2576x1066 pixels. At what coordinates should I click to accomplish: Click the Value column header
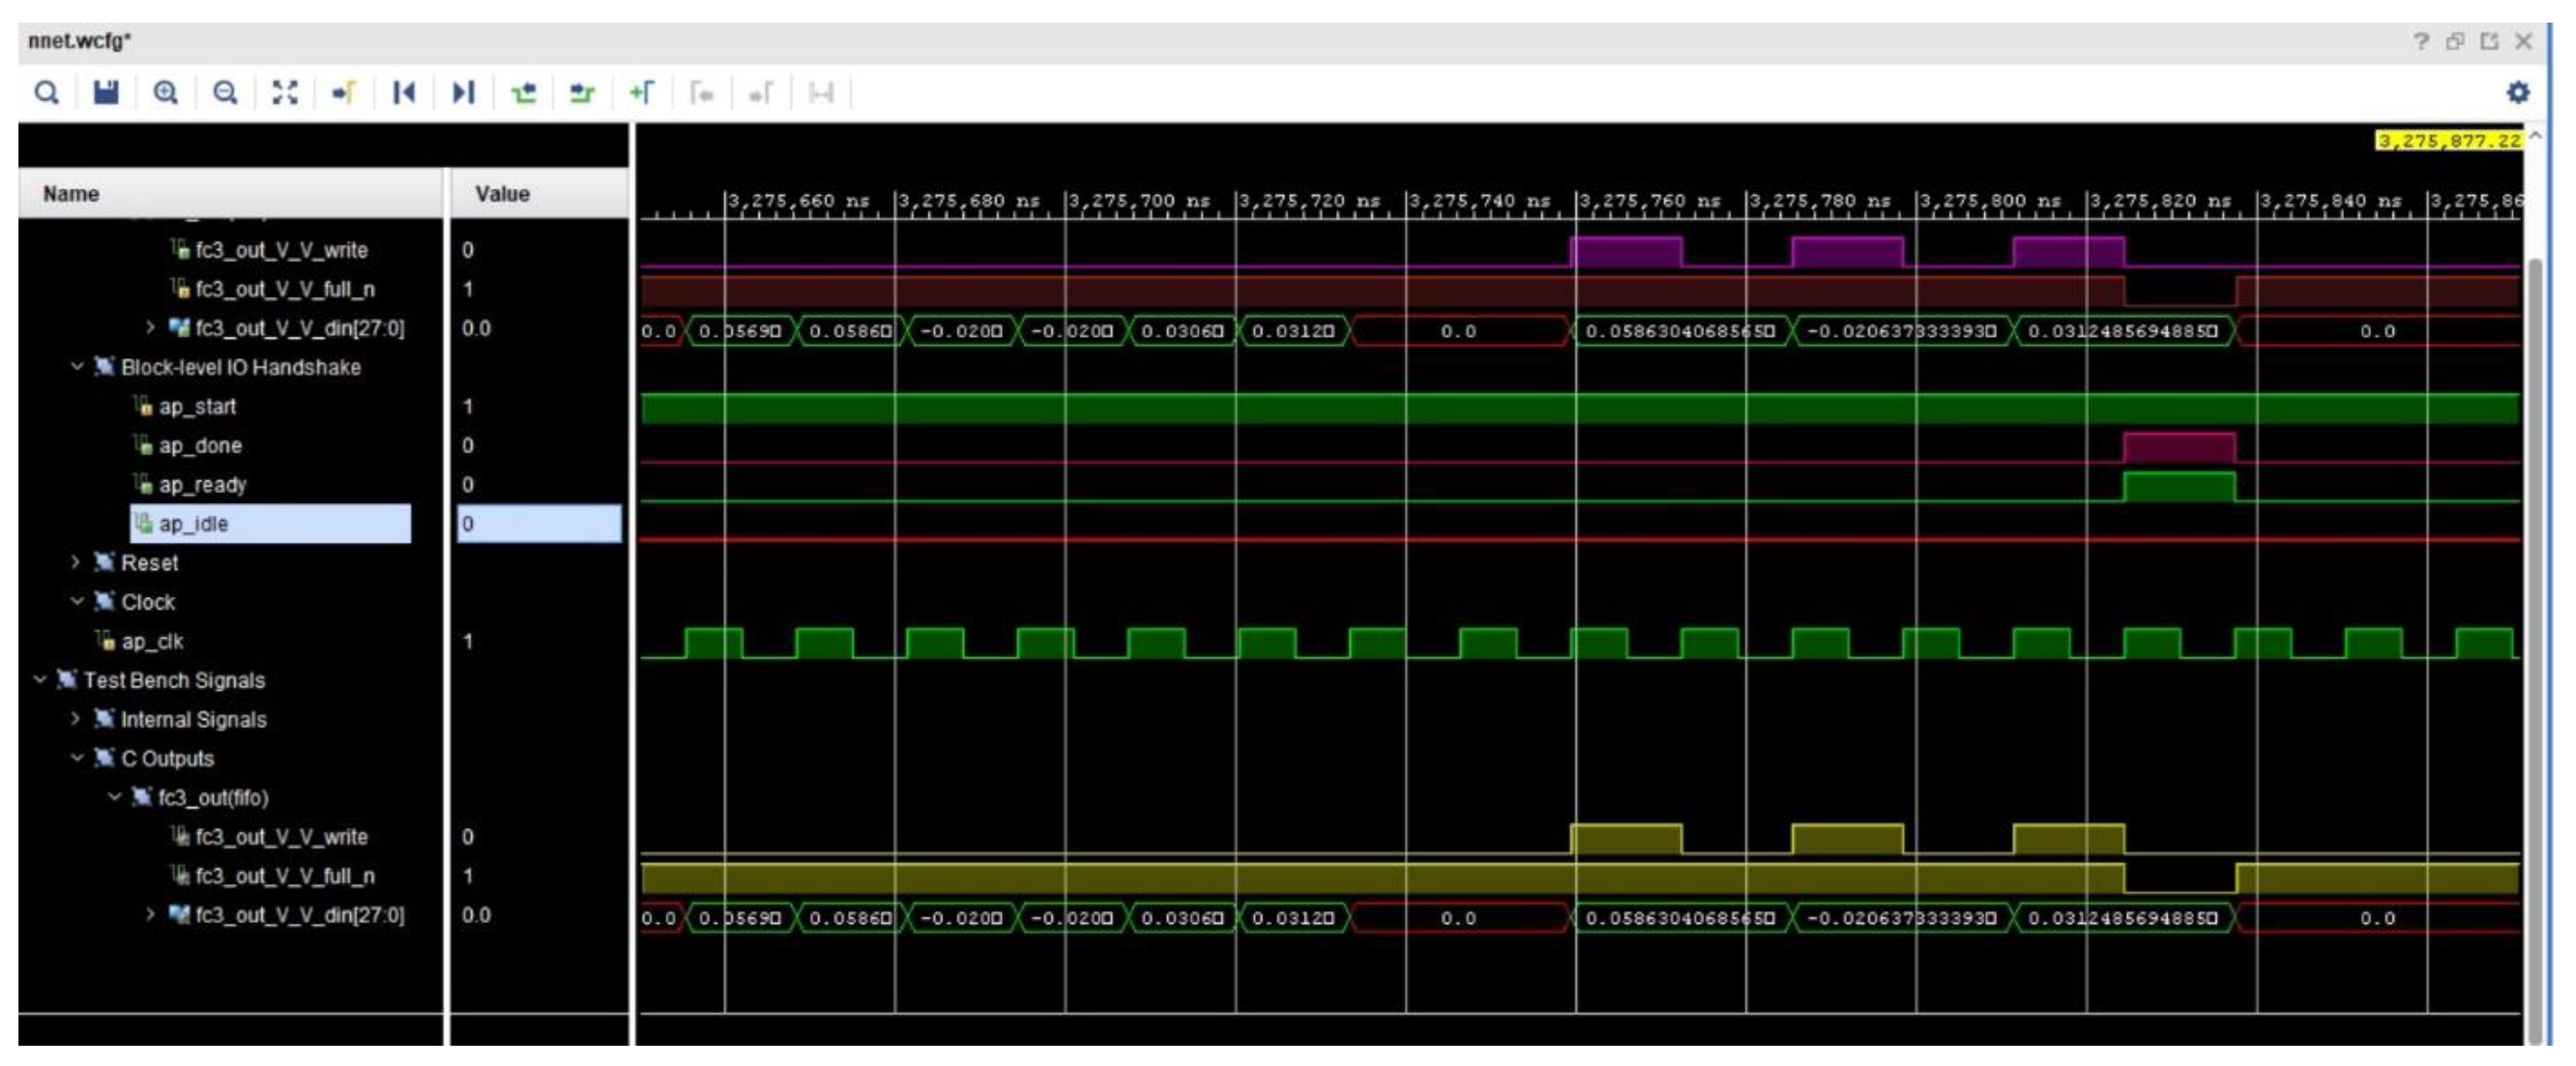click(540, 194)
